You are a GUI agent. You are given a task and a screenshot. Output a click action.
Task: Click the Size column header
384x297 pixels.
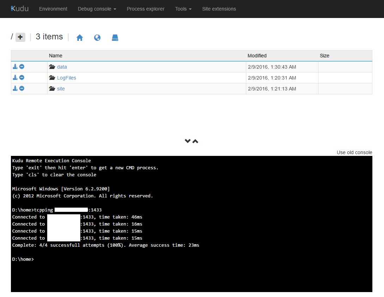(x=324, y=56)
